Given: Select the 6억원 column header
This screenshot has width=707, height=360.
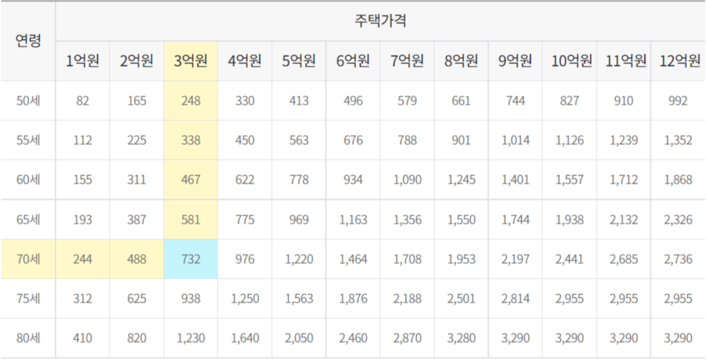Looking at the screenshot, I should 353,61.
